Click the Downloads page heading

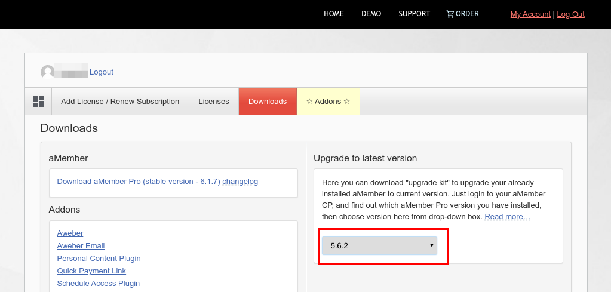(69, 128)
